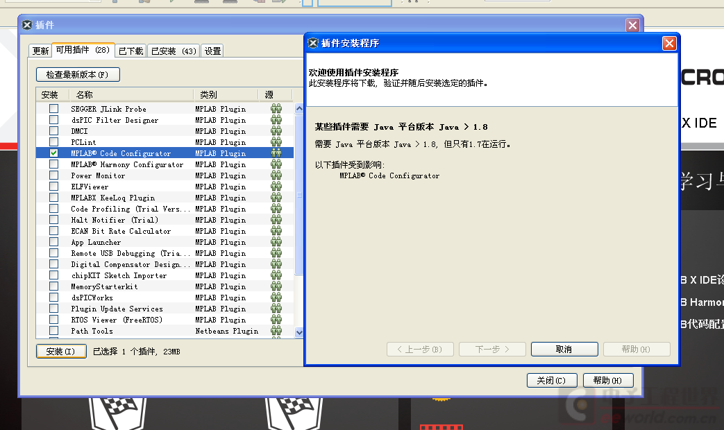Close the 插件 window
This screenshot has width=724, height=430.
click(x=632, y=25)
